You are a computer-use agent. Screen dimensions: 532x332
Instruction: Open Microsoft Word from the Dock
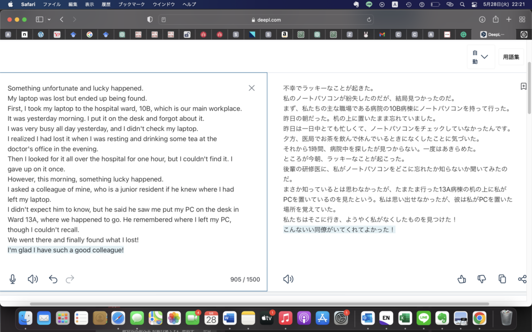coord(230,317)
